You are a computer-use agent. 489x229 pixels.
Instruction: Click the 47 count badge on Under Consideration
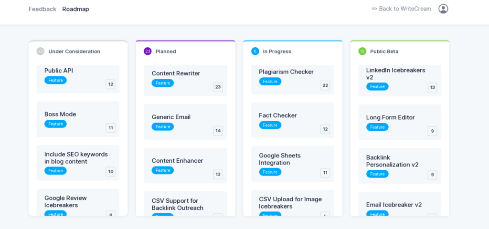pos(41,51)
